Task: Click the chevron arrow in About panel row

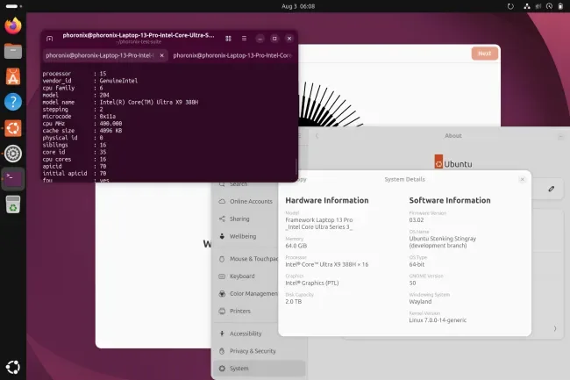Action: pos(555,328)
